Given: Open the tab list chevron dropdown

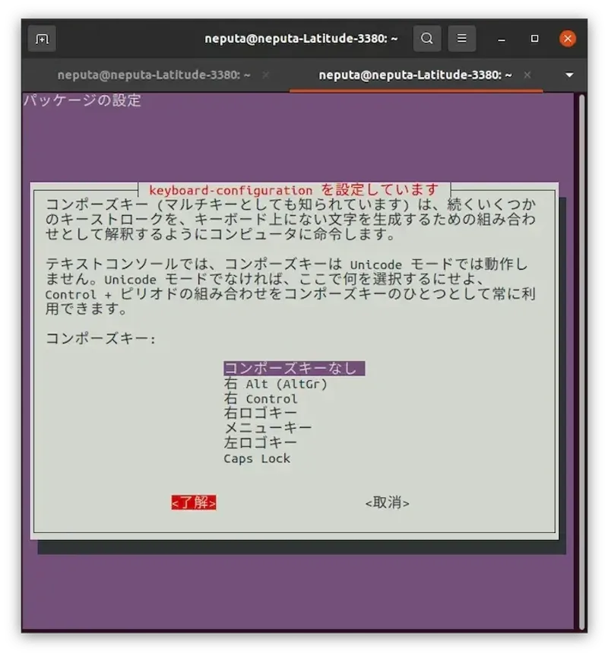Looking at the screenshot, I should coord(568,75).
